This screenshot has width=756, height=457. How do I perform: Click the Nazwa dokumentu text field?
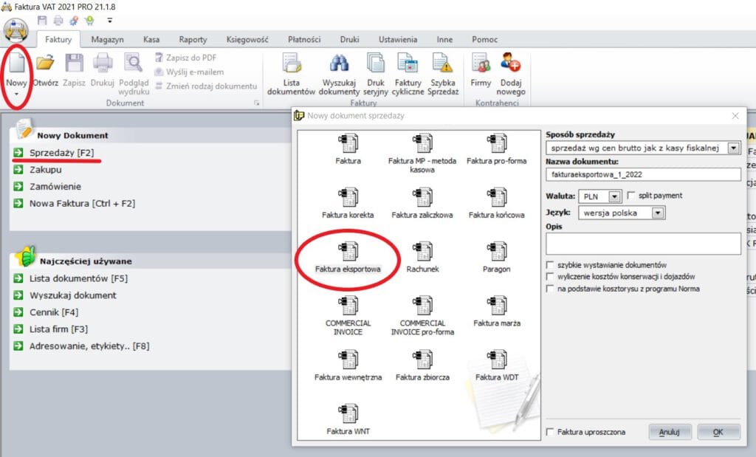tap(643, 175)
